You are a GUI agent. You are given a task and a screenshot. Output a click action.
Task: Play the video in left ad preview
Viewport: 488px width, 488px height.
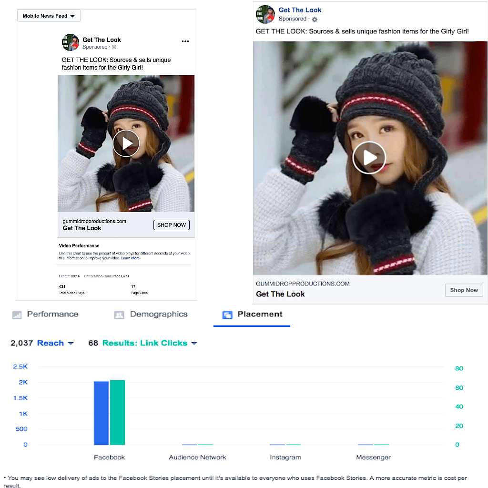[x=126, y=143]
